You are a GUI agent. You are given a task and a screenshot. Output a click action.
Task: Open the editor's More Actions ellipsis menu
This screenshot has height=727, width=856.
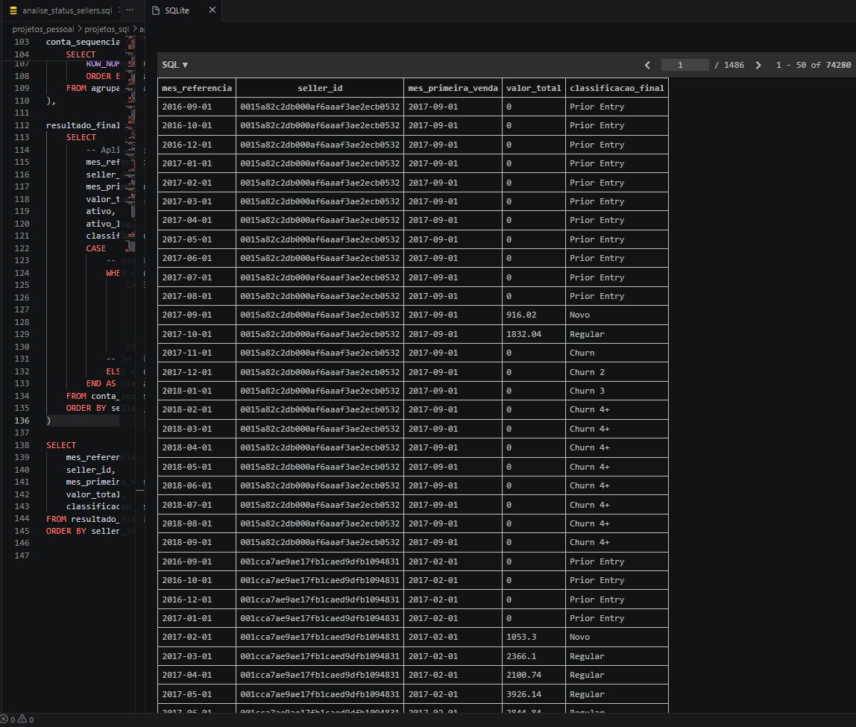130,10
